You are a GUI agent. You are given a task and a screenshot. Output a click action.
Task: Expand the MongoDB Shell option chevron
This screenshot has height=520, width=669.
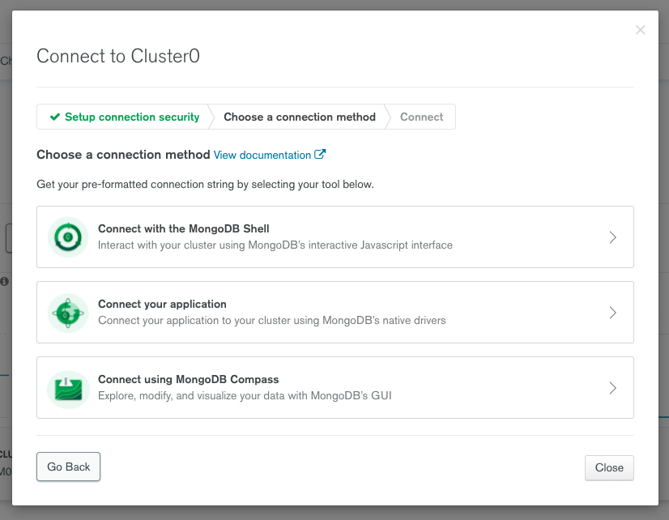pyautogui.click(x=612, y=237)
